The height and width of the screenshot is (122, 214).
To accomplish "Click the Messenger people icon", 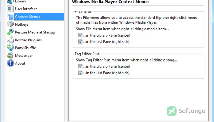I will pos(10,56).
